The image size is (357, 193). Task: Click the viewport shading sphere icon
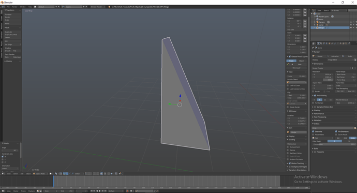coord(51,174)
